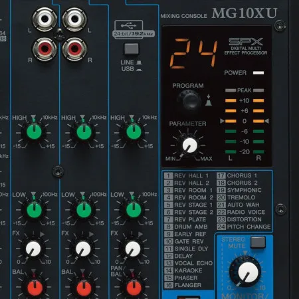
Task: Click the left PEAK meter LED
Action: point(231,90)
